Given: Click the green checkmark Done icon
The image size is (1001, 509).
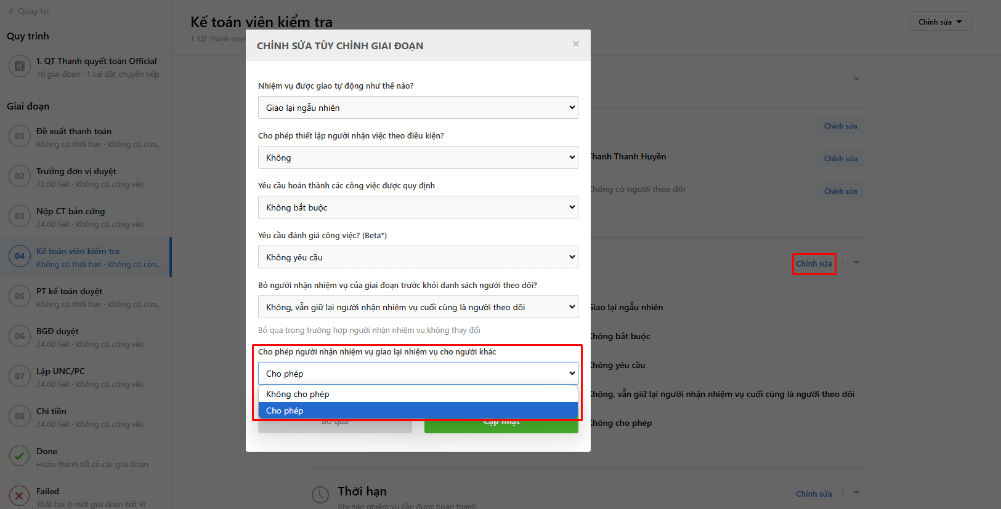Looking at the screenshot, I should 20,456.
